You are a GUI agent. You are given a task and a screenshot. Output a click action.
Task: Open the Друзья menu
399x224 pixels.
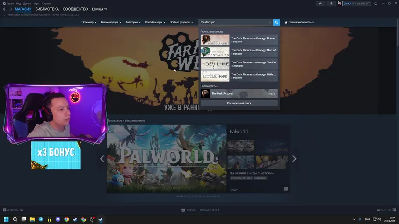[x=27, y=4]
